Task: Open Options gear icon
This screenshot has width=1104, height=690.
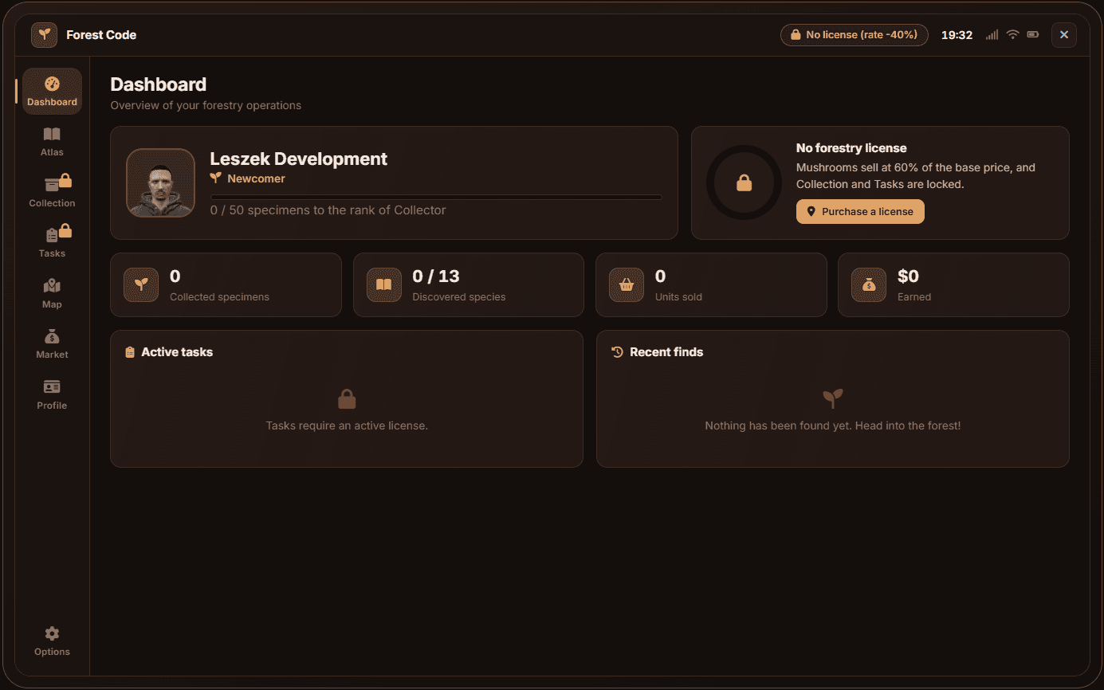Action: [52, 633]
